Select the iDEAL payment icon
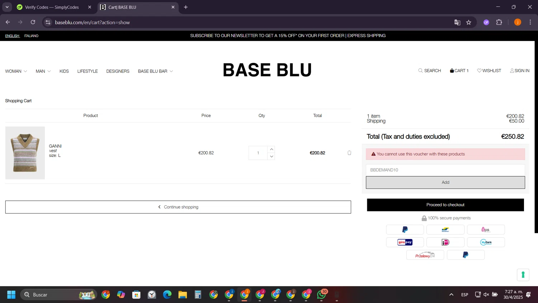The image size is (538, 303). (445, 242)
